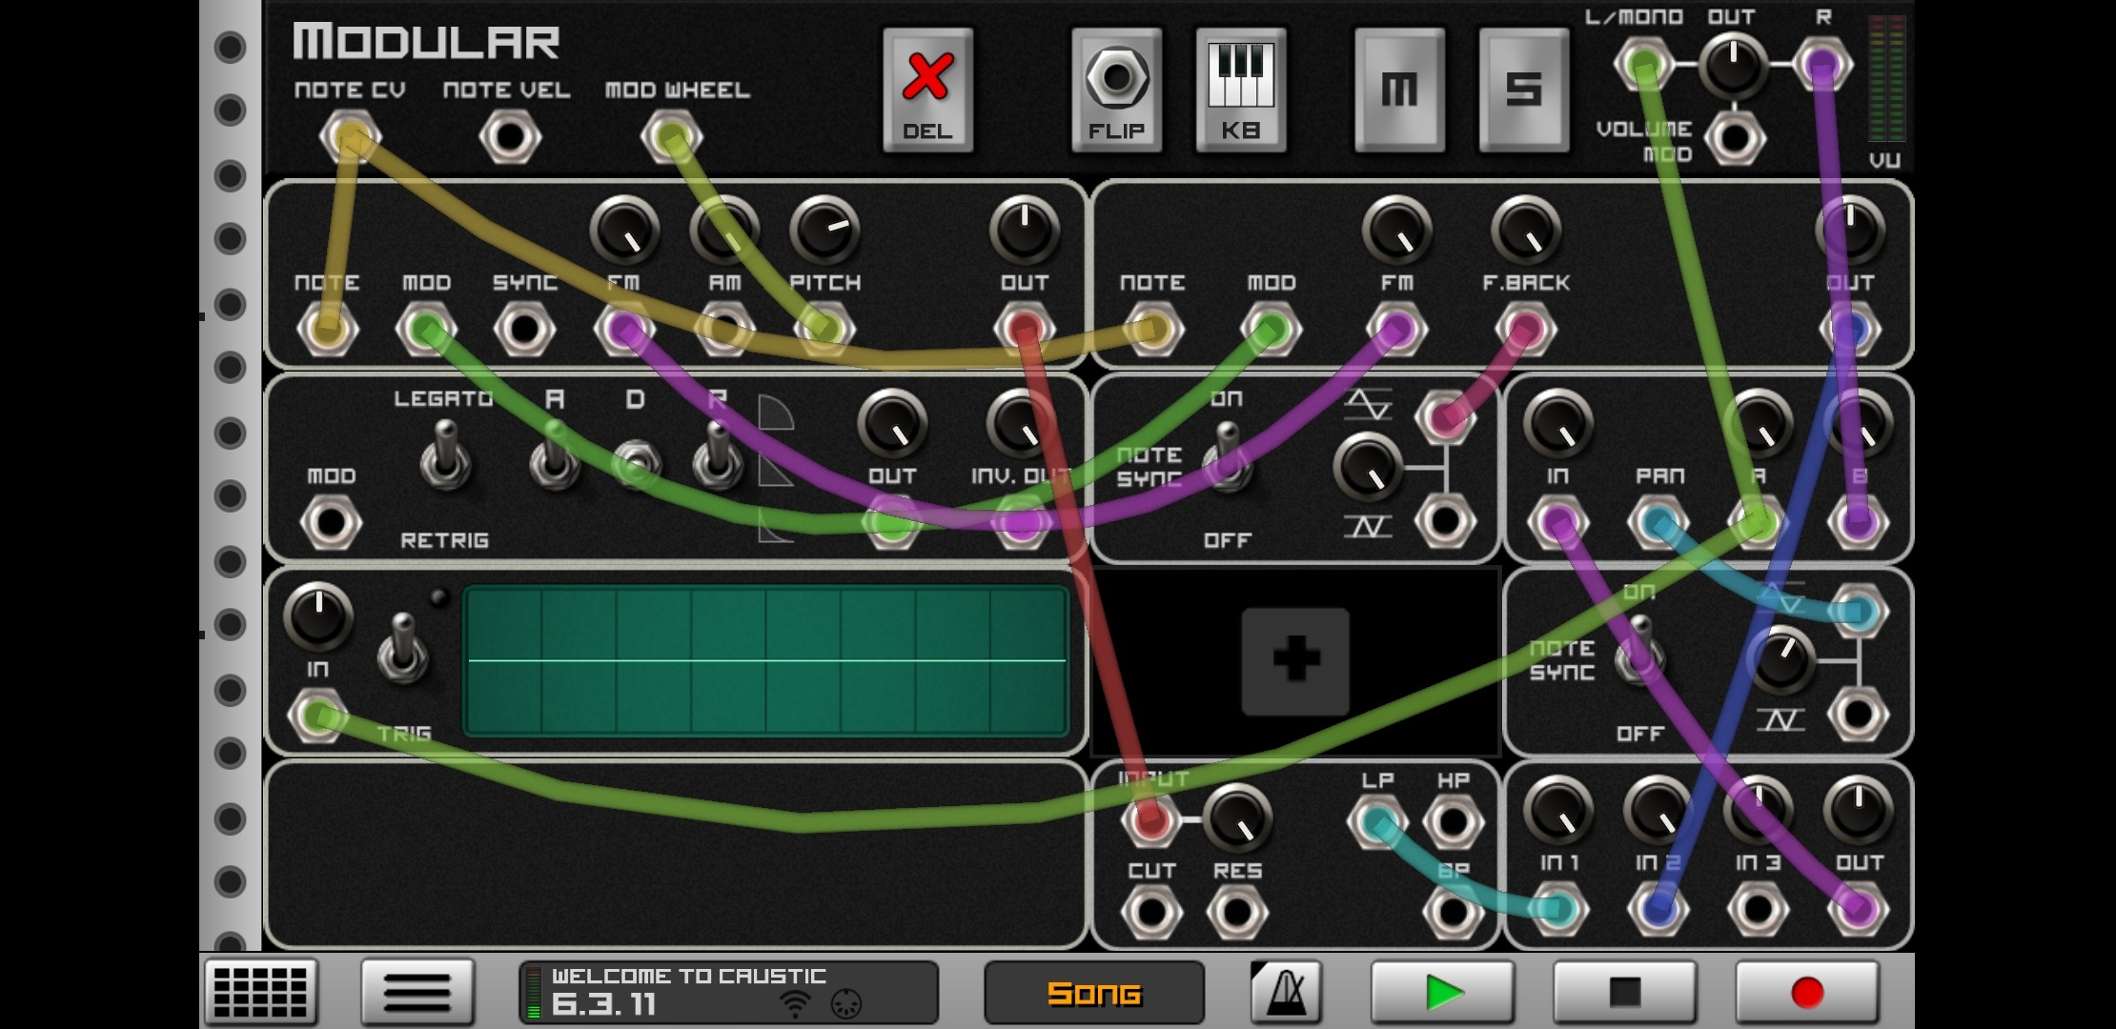
Task: Tap the DEL button with the red X
Action: pos(927,90)
